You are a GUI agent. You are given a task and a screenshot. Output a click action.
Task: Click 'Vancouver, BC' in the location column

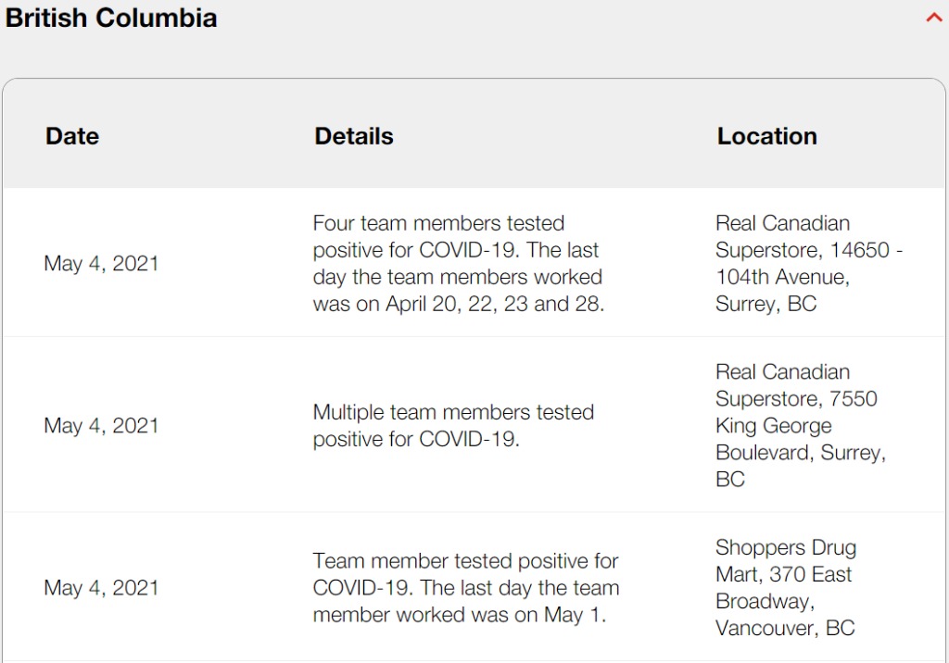coord(785,628)
